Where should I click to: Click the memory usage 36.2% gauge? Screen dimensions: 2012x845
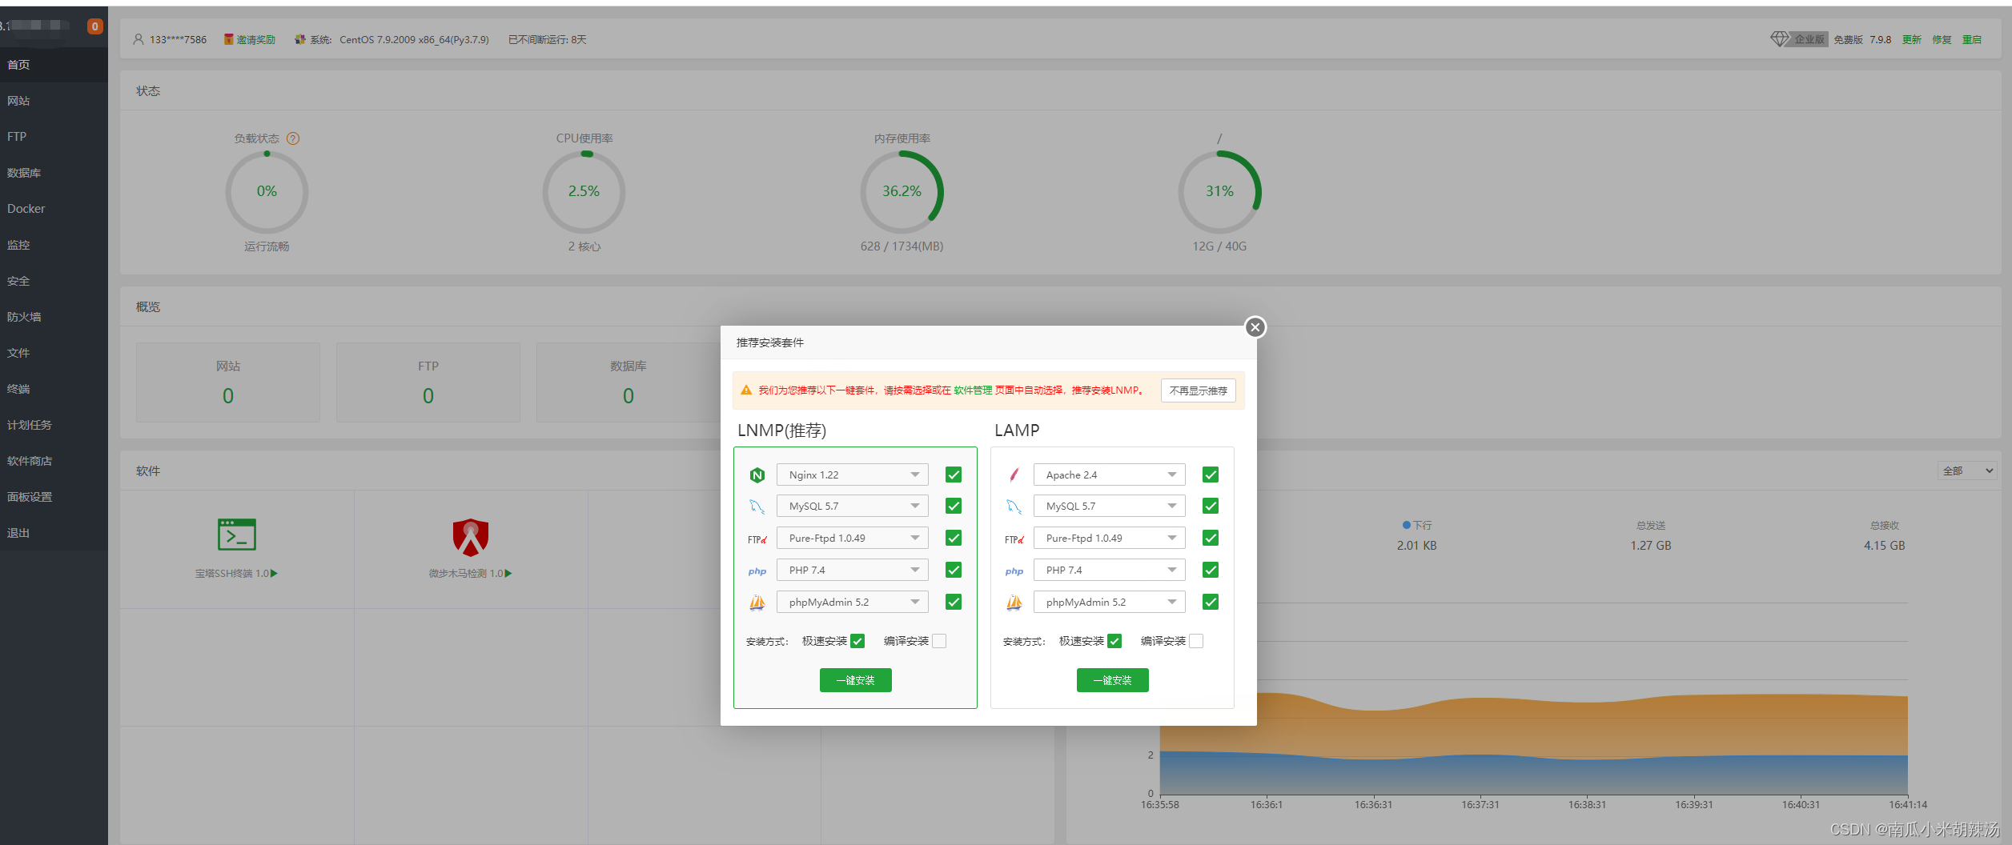[x=902, y=192]
